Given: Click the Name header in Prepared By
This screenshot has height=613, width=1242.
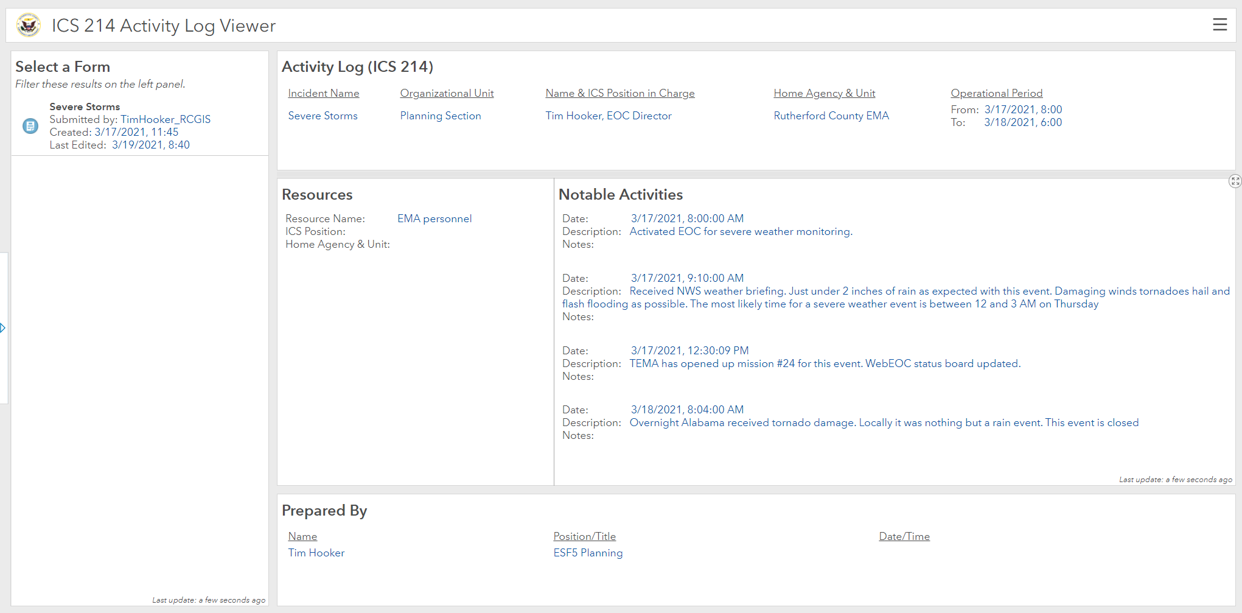Looking at the screenshot, I should (302, 536).
